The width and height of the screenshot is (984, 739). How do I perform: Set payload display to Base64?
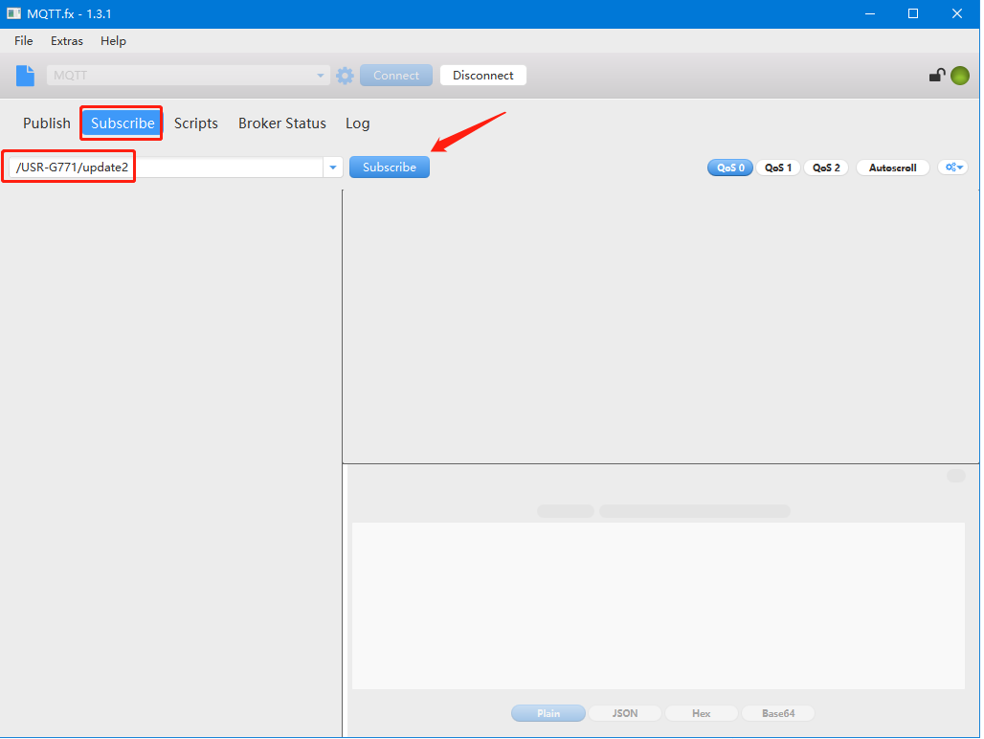pos(778,713)
